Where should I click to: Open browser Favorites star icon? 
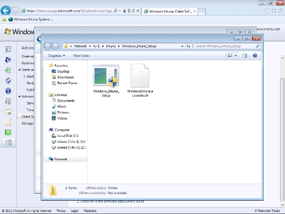coord(274,11)
